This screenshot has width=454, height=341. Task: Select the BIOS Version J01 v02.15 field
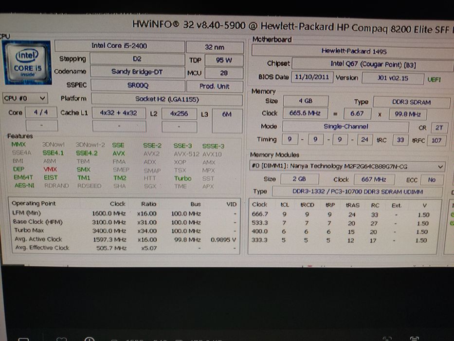tap(393, 78)
